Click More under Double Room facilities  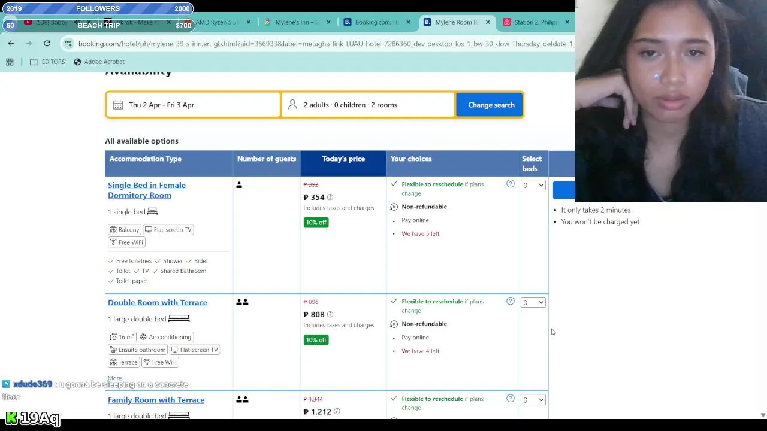[x=114, y=378]
